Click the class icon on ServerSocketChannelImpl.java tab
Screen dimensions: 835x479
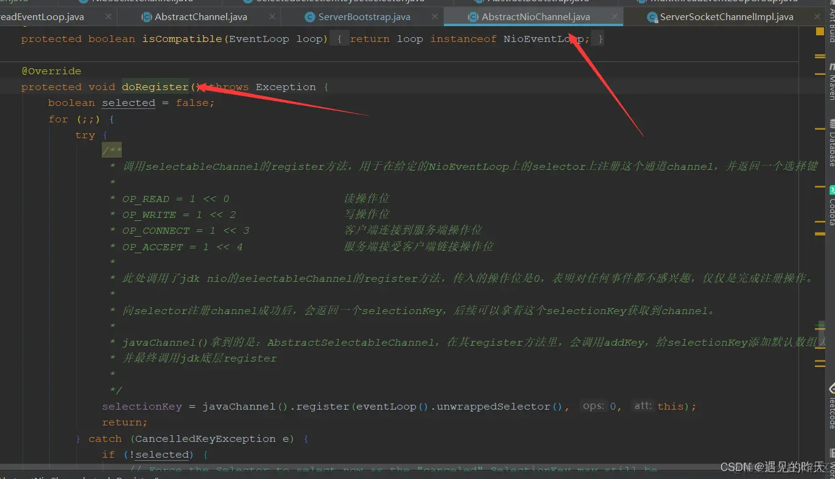click(x=652, y=17)
